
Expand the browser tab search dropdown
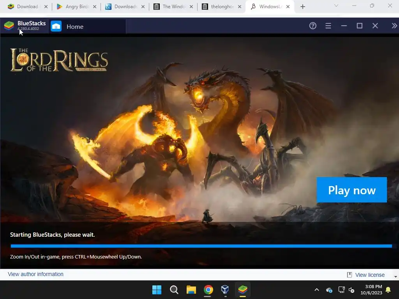pyautogui.click(x=336, y=5)
